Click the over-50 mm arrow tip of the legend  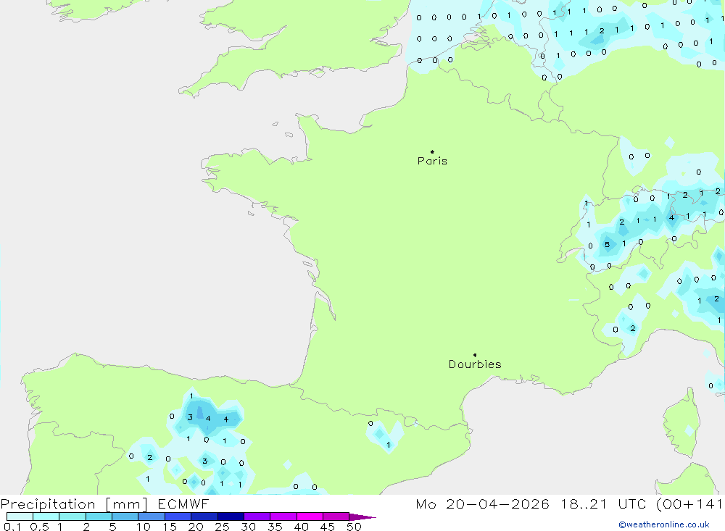(x=362, y=517)
